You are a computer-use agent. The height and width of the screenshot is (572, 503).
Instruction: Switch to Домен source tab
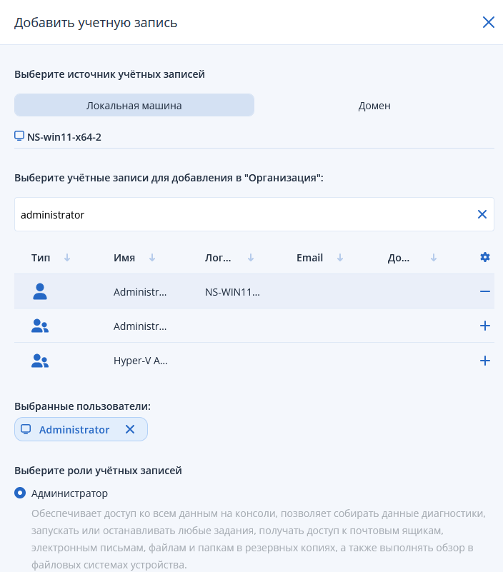(x=374, y=105)
